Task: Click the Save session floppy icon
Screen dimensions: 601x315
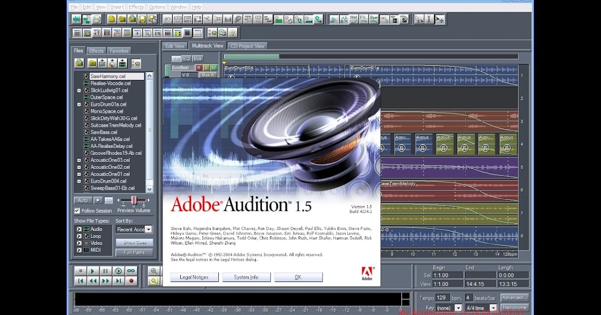Action: point(142,19)
